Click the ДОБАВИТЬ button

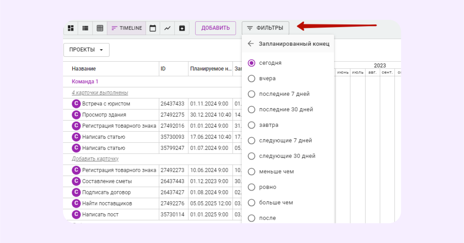tap(215, 28)
